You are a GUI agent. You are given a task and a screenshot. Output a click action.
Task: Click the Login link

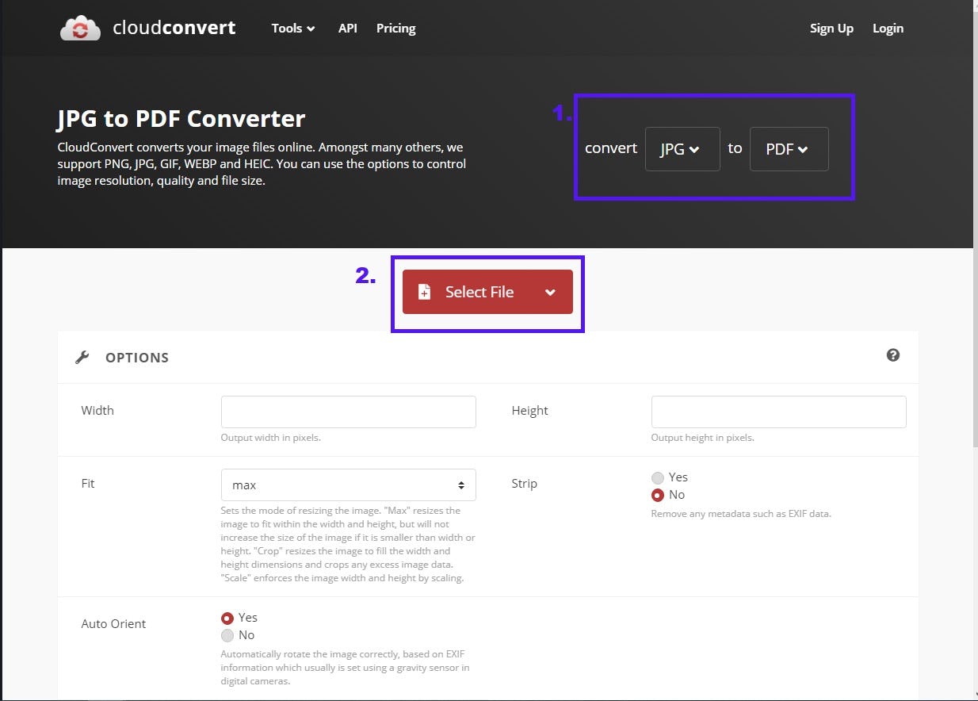888,29
